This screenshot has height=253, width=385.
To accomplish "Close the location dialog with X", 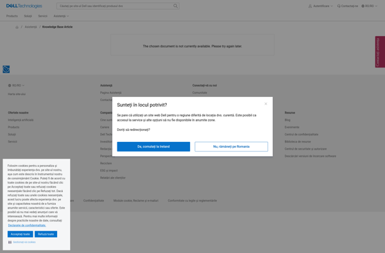I will (x=266, y=103).
